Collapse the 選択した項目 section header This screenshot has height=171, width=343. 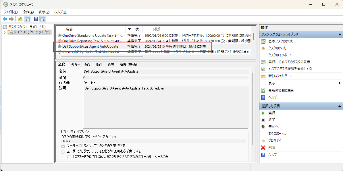pos(339,106)
